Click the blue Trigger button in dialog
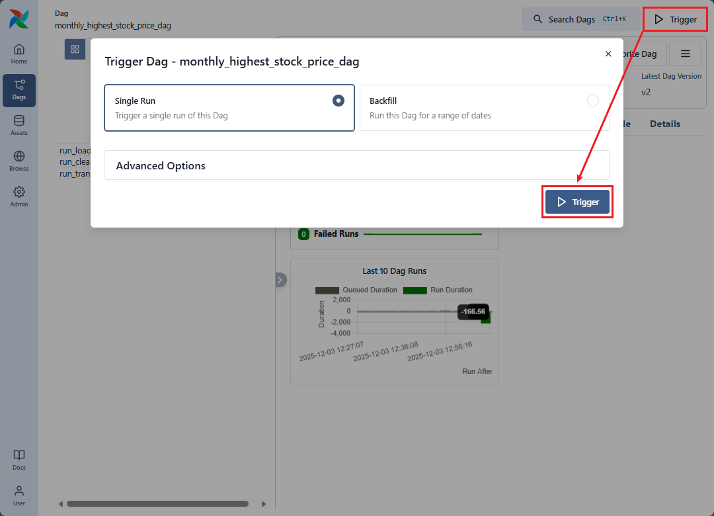 coord(577,202)
